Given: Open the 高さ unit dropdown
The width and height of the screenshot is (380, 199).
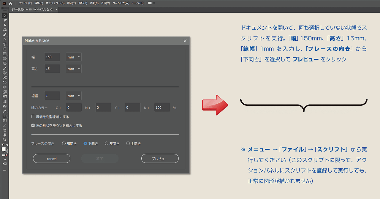Looking at the screenshot, I should (73, 69).
